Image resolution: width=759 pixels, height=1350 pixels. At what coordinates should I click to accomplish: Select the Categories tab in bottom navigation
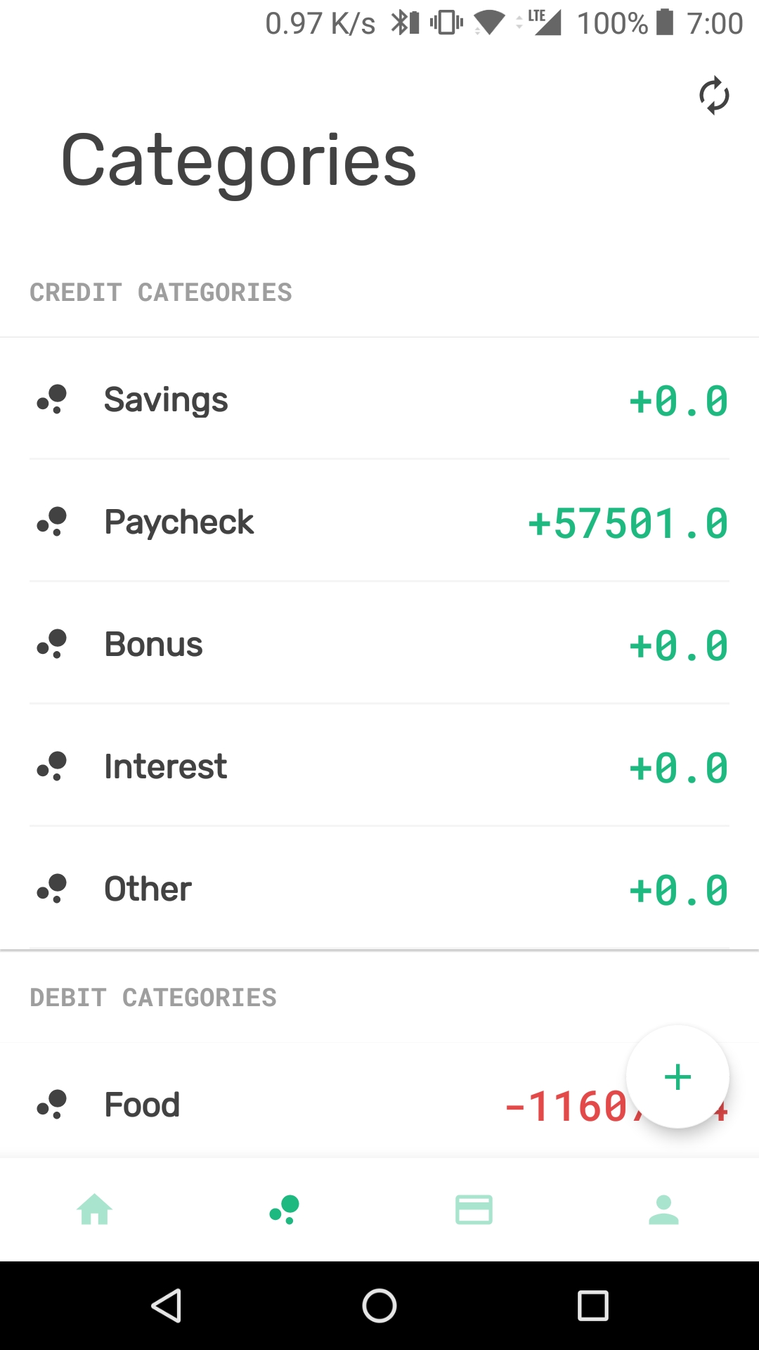coord(285,1209)
